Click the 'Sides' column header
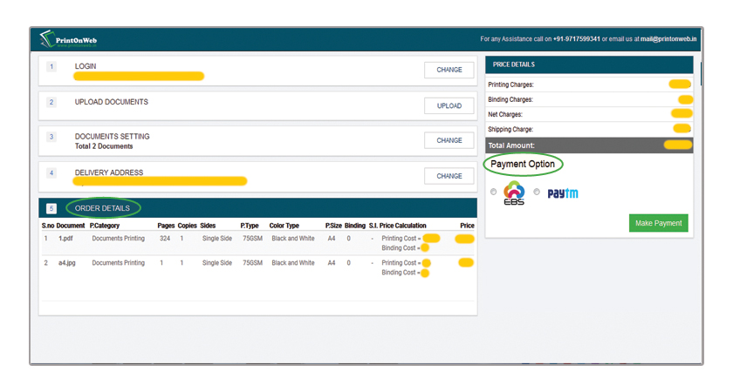The height and width of the screenshot is (392, 733). (208, 226)
